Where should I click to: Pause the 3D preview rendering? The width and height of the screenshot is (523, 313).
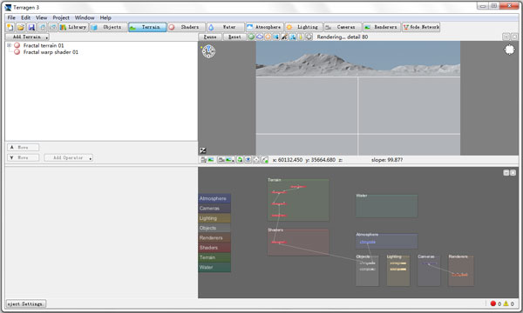210,37
